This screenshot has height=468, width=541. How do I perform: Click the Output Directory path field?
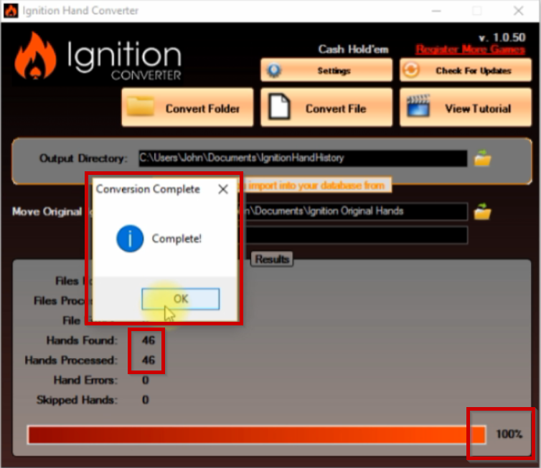(x=303, y=158)
